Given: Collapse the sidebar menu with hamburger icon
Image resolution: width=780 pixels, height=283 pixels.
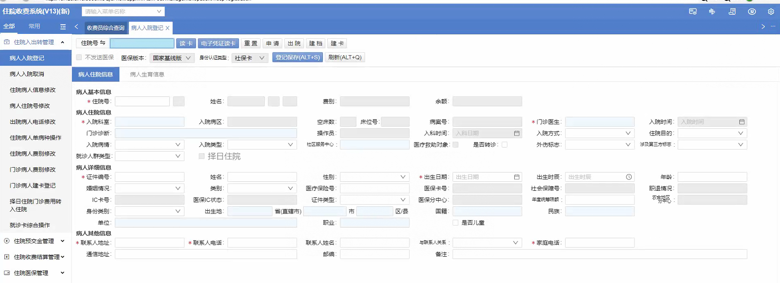Looking at the screenshot, I should point(63,27).
